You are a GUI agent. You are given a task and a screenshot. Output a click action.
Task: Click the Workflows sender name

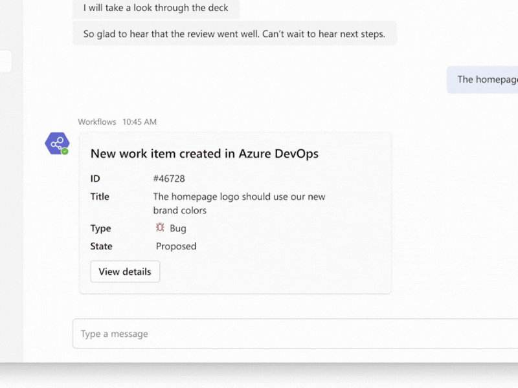[x=97, y=122]
